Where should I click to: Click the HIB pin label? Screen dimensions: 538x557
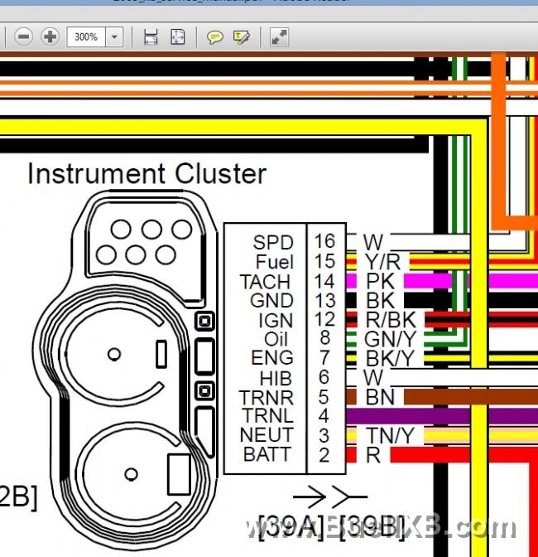[276, 378]
